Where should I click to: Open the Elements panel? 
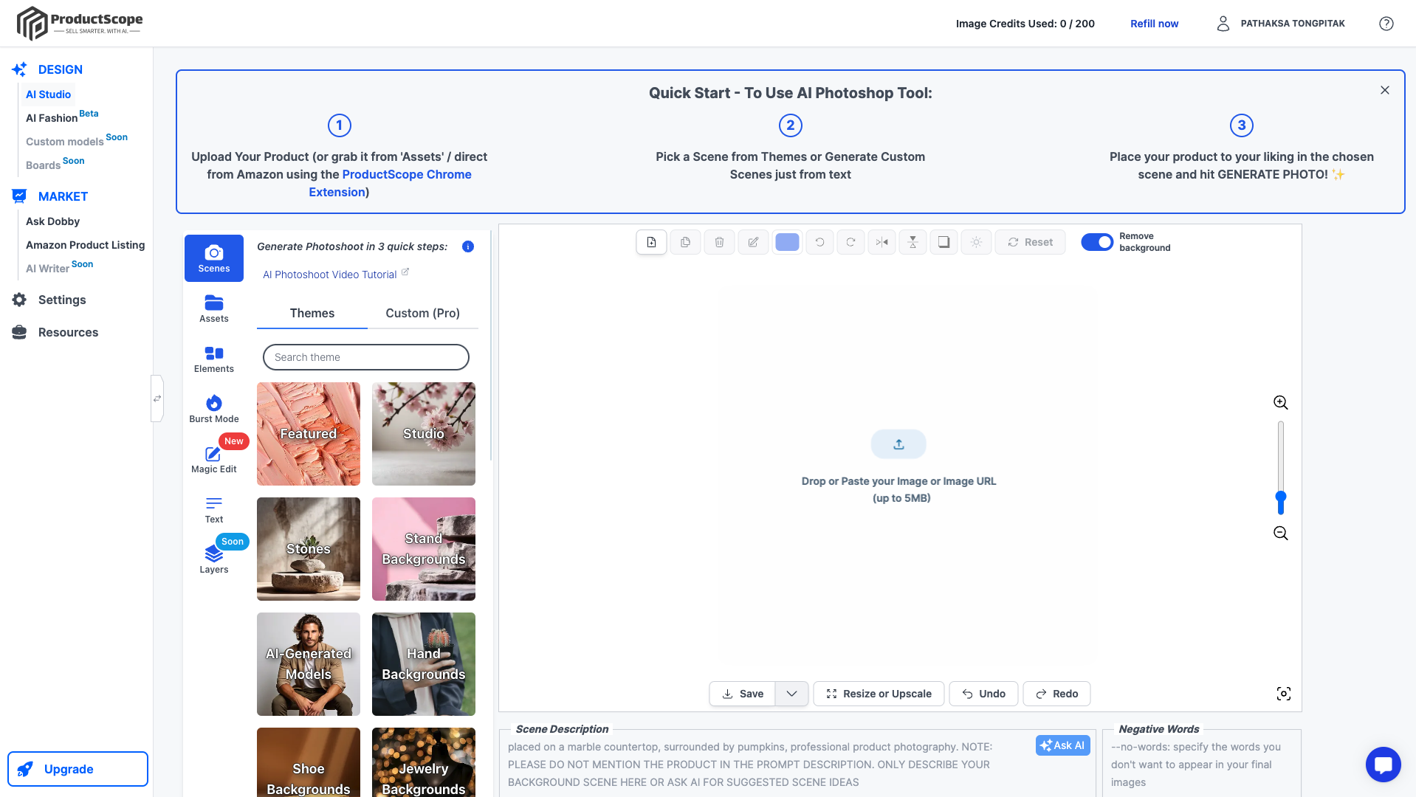(x=213, y=359)
